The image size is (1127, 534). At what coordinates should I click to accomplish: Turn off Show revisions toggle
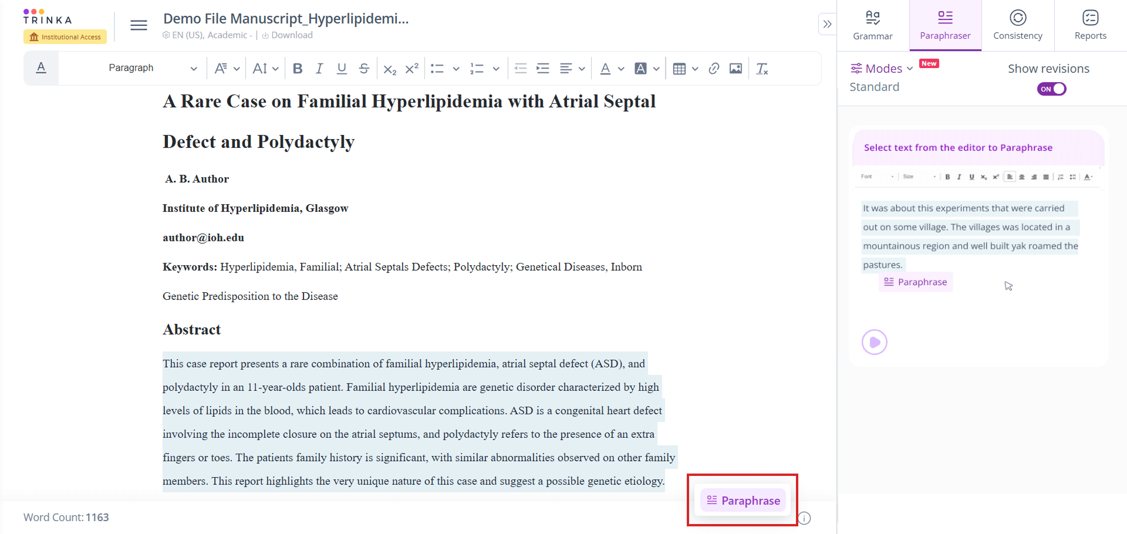(1051, 89)
